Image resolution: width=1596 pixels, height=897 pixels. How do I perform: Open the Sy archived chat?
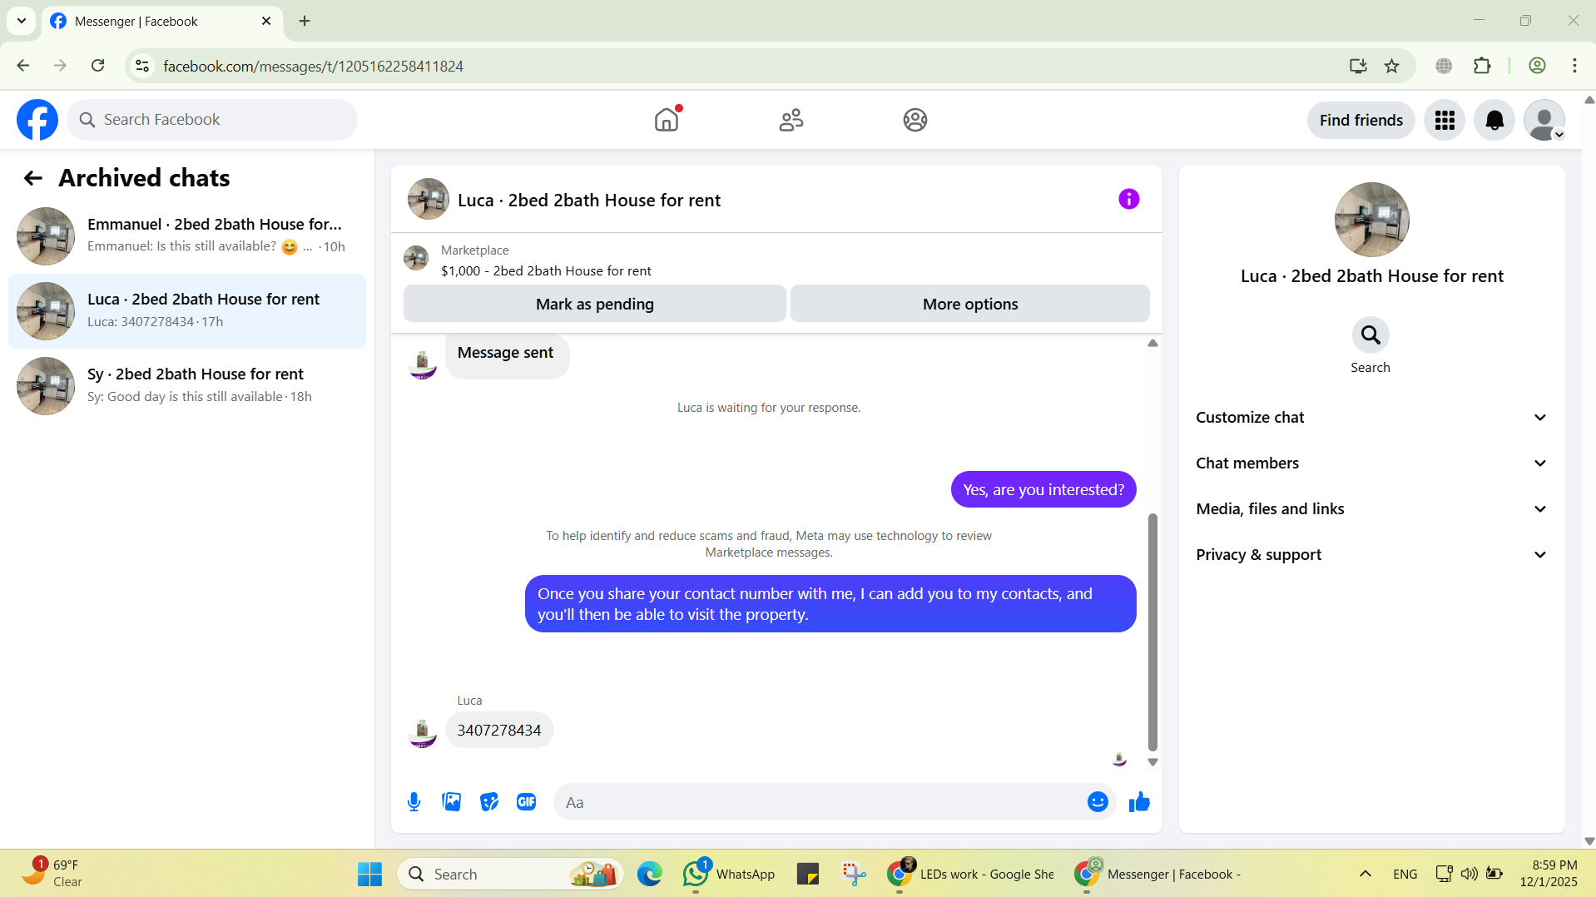coord(187,386)
